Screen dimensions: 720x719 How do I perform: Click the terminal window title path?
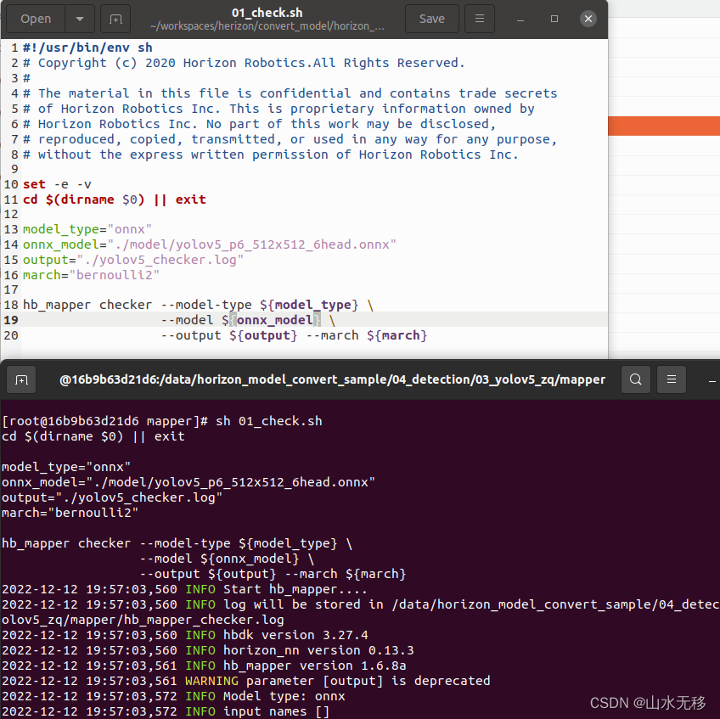332,379
